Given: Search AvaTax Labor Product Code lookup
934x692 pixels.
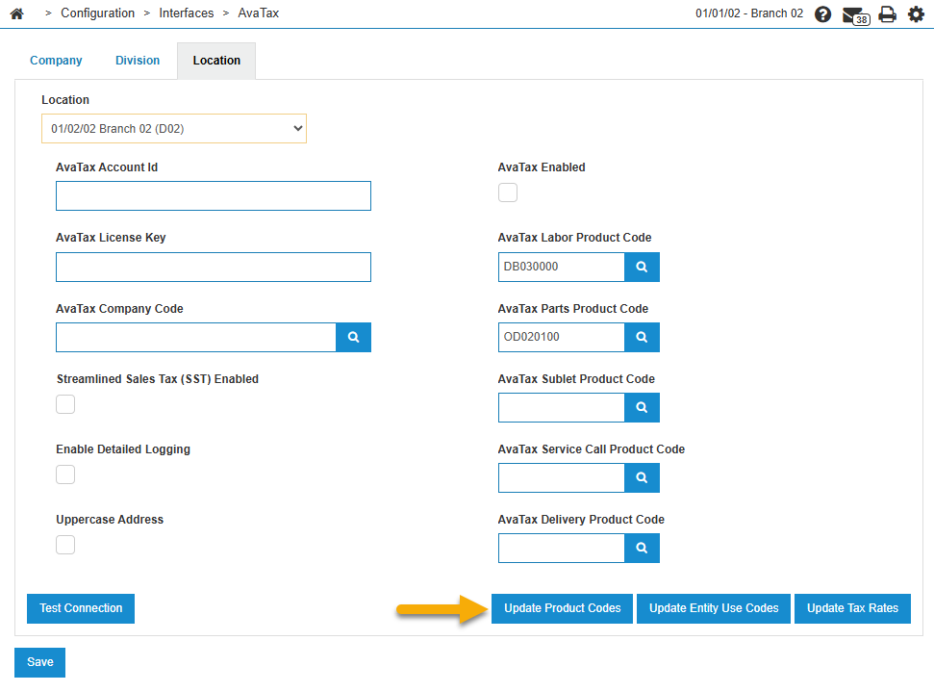Looking at the screenshot, I should pos(642,267).
